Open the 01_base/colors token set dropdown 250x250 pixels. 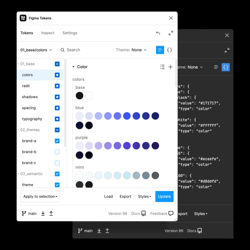click(36, 50)
